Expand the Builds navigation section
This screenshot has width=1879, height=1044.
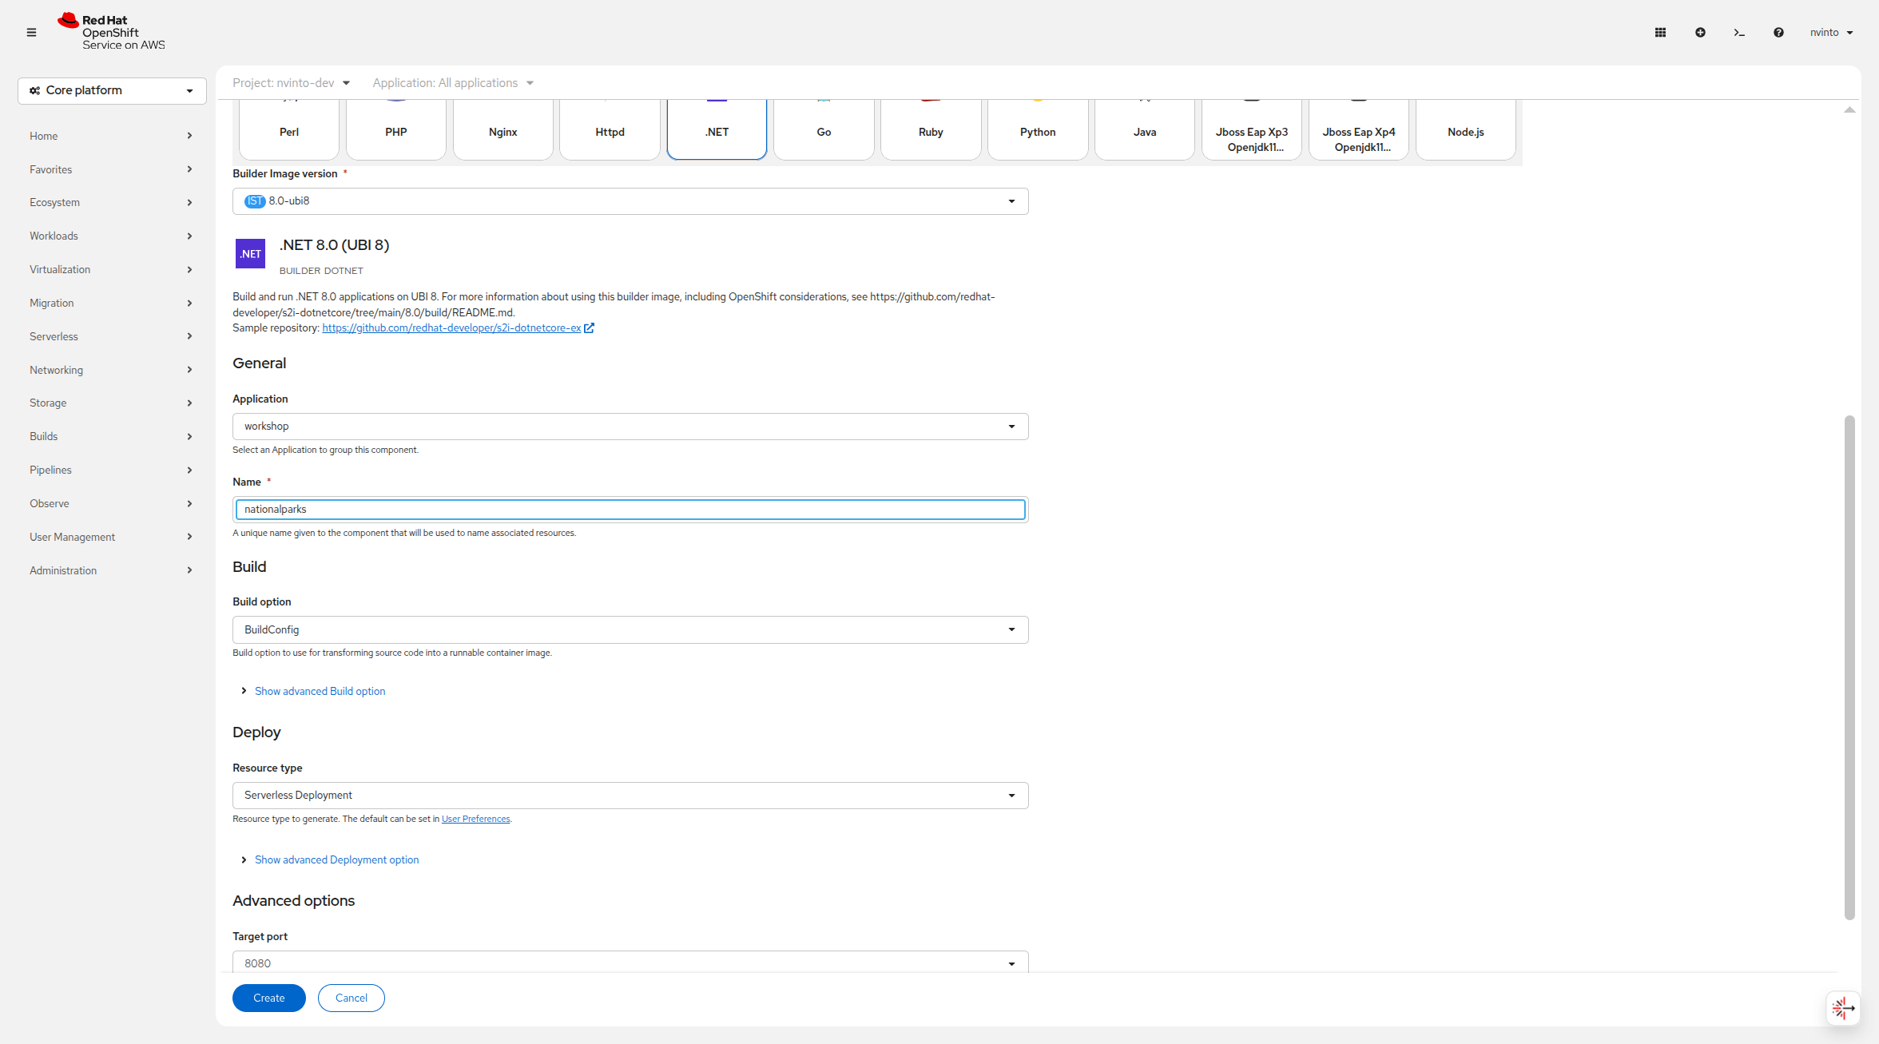point(112,437)
